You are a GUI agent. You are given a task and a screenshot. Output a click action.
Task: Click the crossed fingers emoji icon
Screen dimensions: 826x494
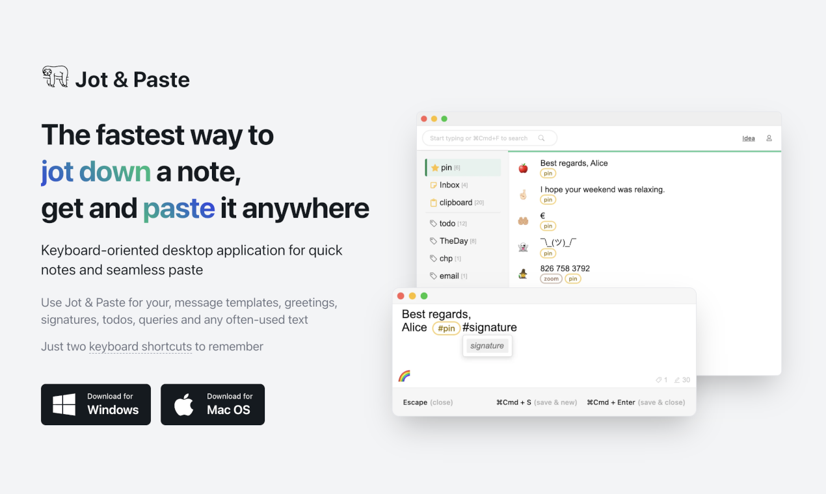click(x=523, y=194)
